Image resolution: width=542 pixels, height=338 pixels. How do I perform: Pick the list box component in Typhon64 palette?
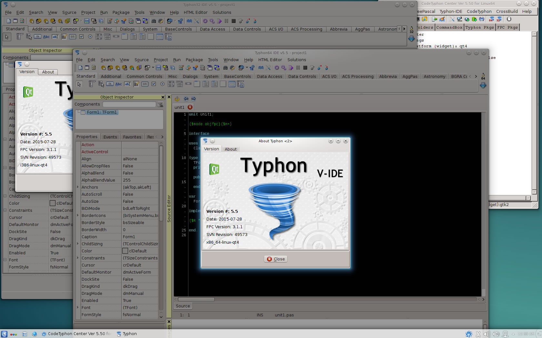pyautogui.click(x=171, y=84)
